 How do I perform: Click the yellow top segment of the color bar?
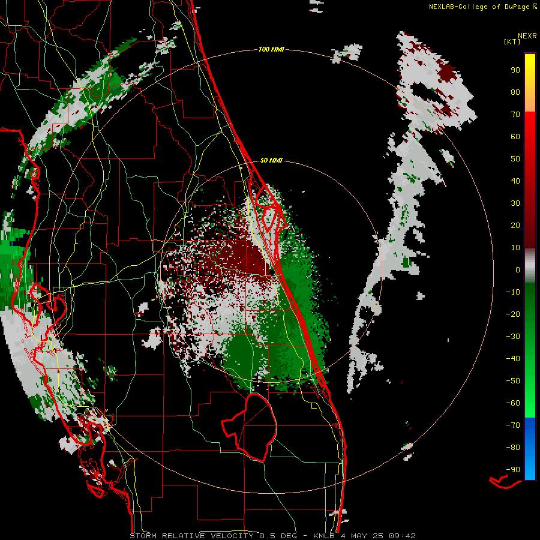click(x=530, y=83)
